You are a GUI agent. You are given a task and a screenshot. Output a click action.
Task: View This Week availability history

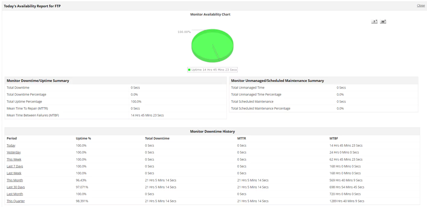pyautogui.click(x=14, y=159)
